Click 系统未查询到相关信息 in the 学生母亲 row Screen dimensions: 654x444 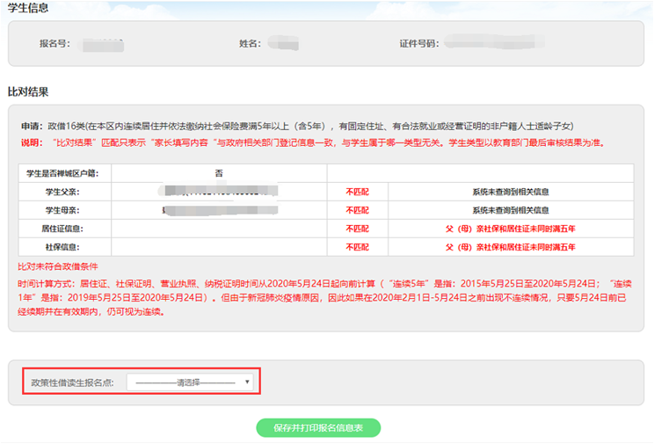coord(511,210)
